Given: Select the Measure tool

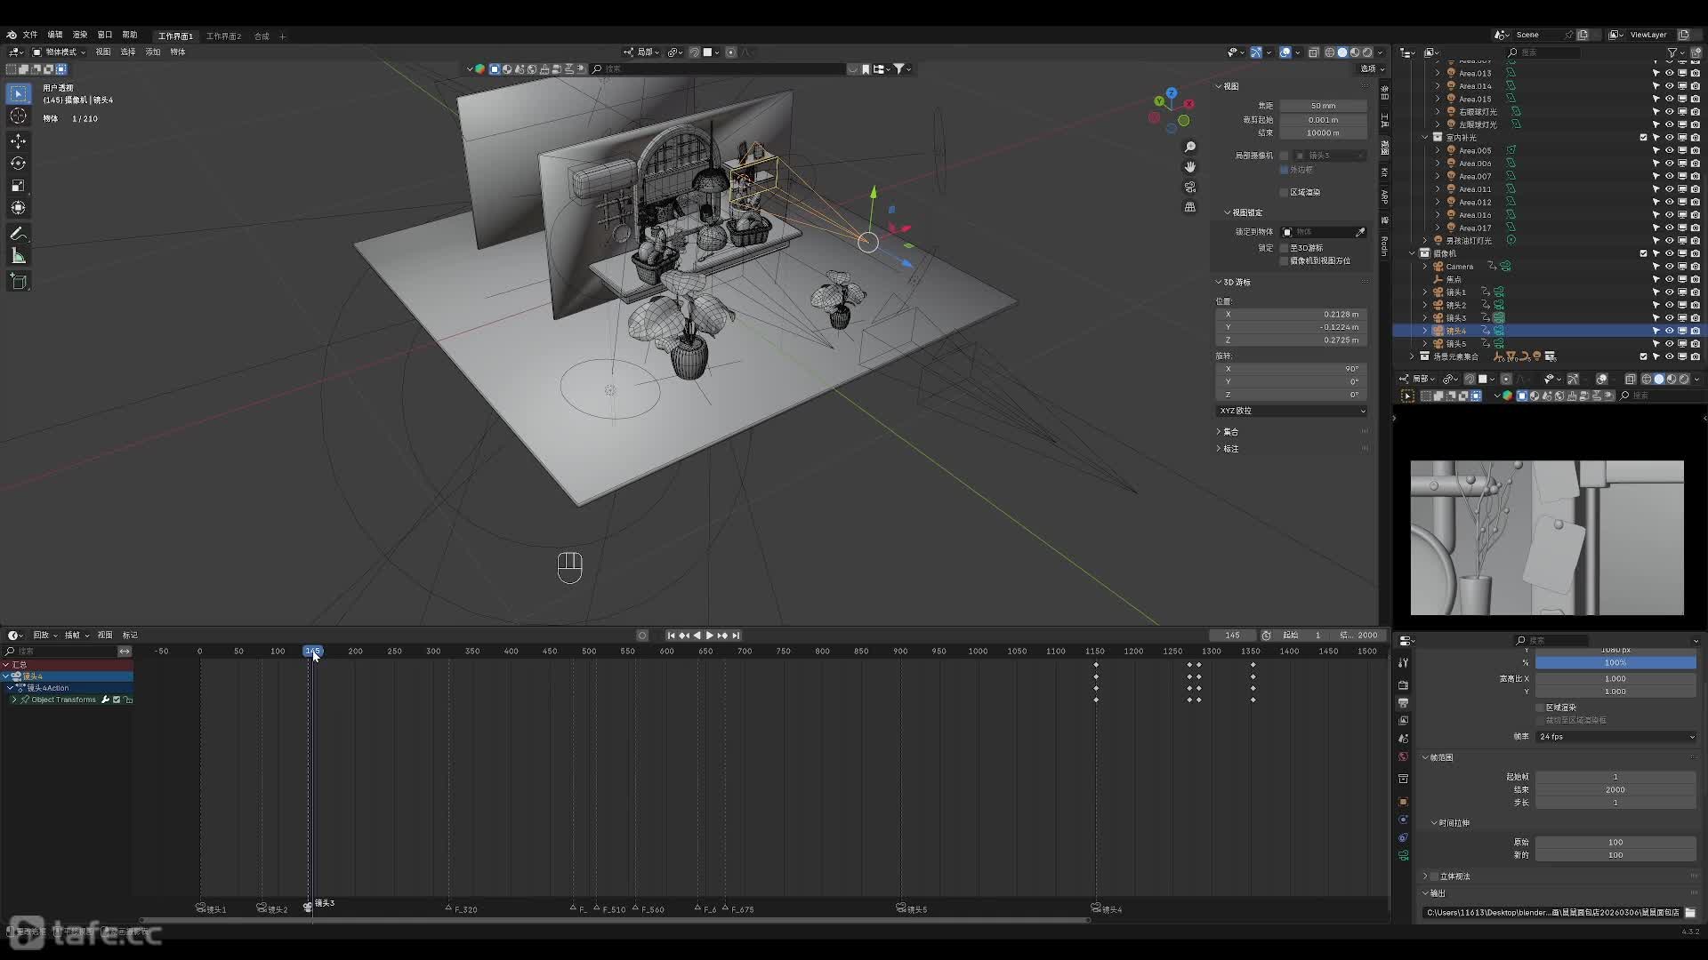Looking at the screenshot, I should tap(18, 256).
